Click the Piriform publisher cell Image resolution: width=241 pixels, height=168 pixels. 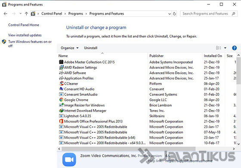point(155,84)
